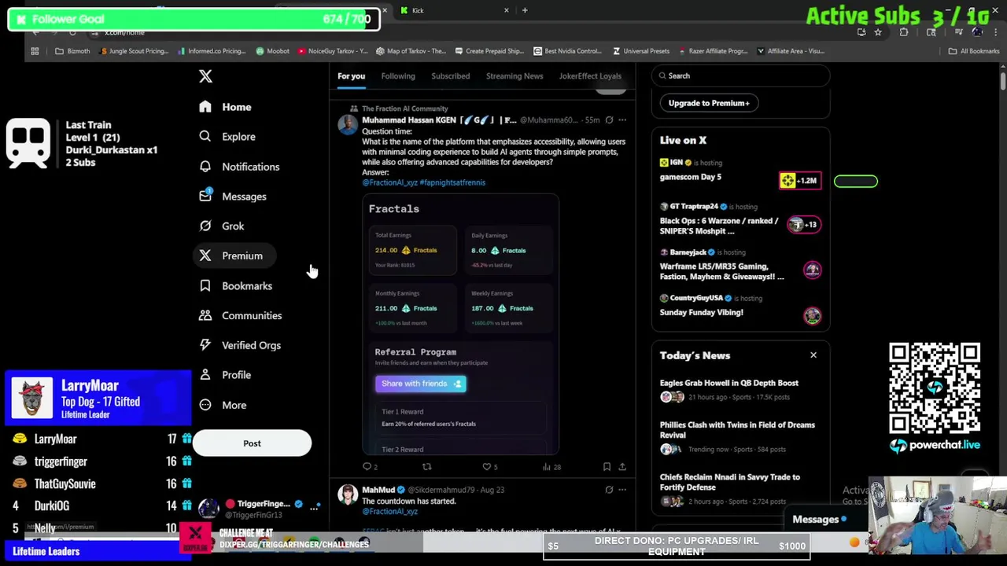Switch to JokerEffect Loyals tab
The height and width of the screenshot is (566, 1007).
[590, 76]
